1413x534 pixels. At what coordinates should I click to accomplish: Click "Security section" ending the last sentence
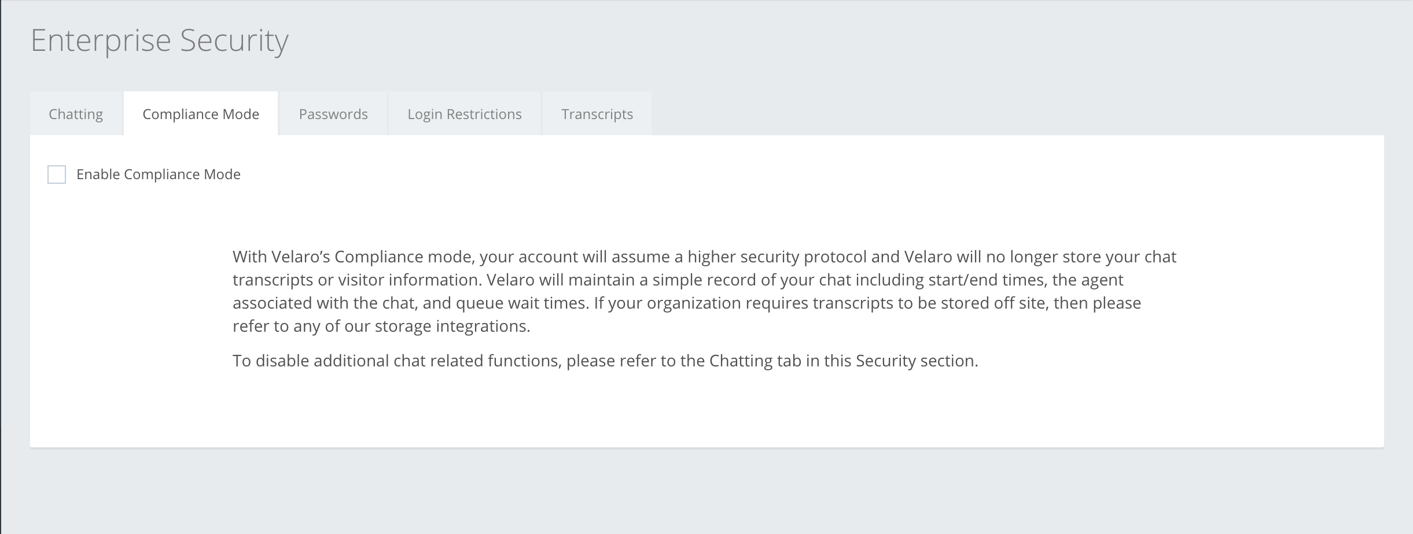(x=915, y=361)
